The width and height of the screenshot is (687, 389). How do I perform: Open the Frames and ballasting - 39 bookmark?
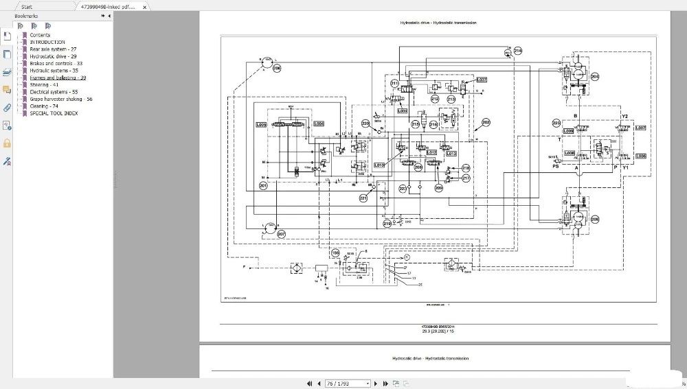tap(58, 78)
